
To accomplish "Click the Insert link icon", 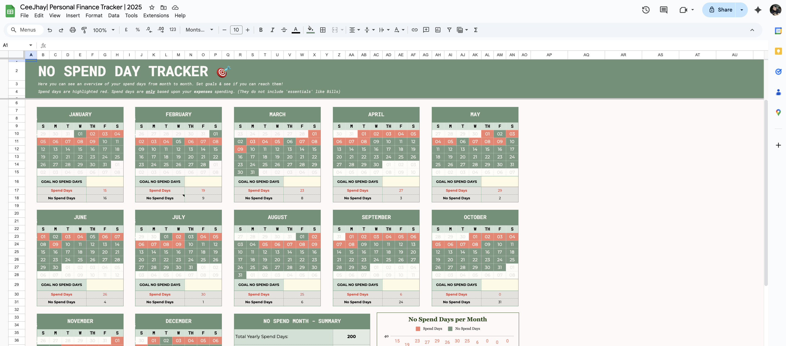I will pos(414,30).
